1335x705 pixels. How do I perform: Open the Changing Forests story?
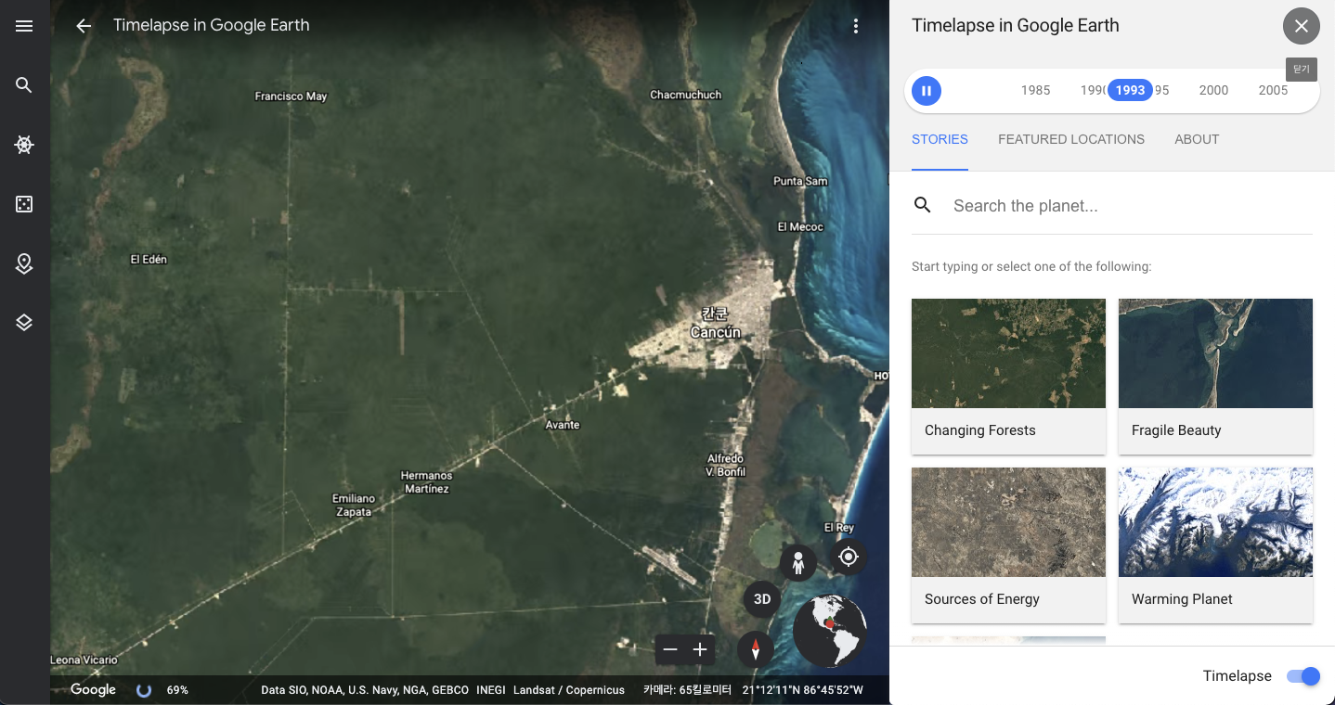pyautogui.click(x=1008, y=376)
